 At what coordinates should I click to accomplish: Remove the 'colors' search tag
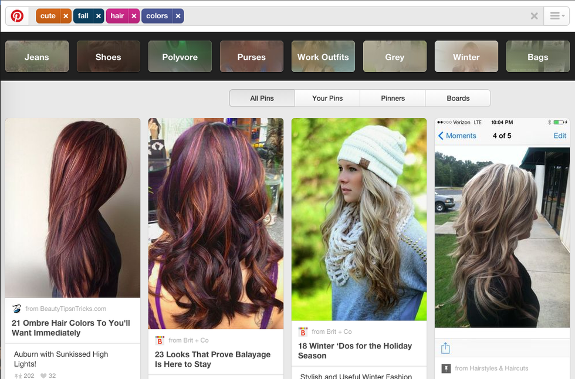[x=178, y=16]
